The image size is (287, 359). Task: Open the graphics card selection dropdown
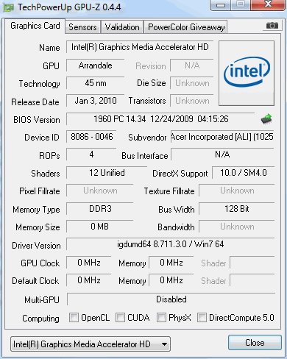(x=91, y=344)
